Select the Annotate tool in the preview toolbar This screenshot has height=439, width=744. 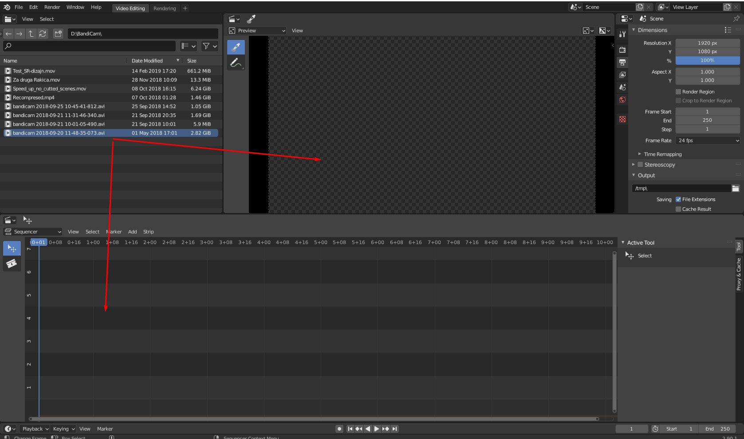[236, 63]
